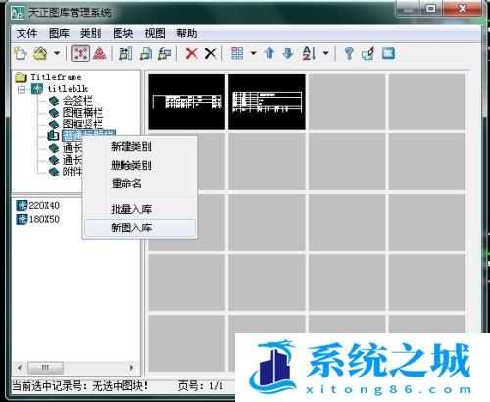Click the new block import toolbar icon
Screen dimensions: 490x402
[x=146, y=53]
